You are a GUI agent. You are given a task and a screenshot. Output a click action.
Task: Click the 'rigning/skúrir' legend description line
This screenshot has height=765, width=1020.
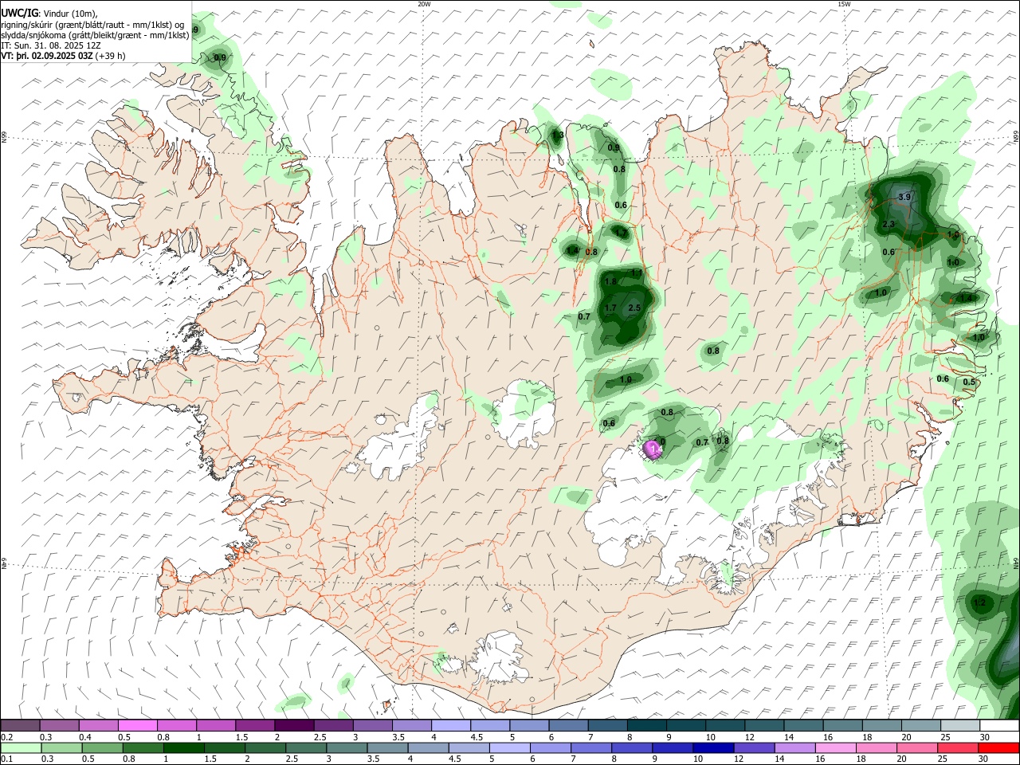coord(92,25)
